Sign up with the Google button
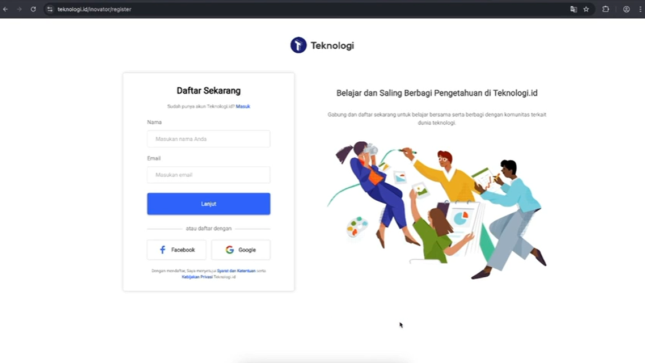 (241, 250)
